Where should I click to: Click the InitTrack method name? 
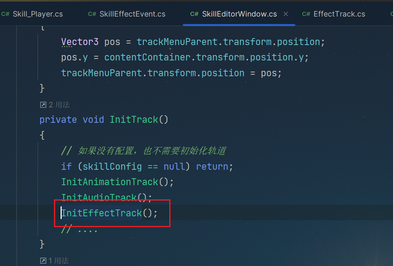click(x=134, y=120)
